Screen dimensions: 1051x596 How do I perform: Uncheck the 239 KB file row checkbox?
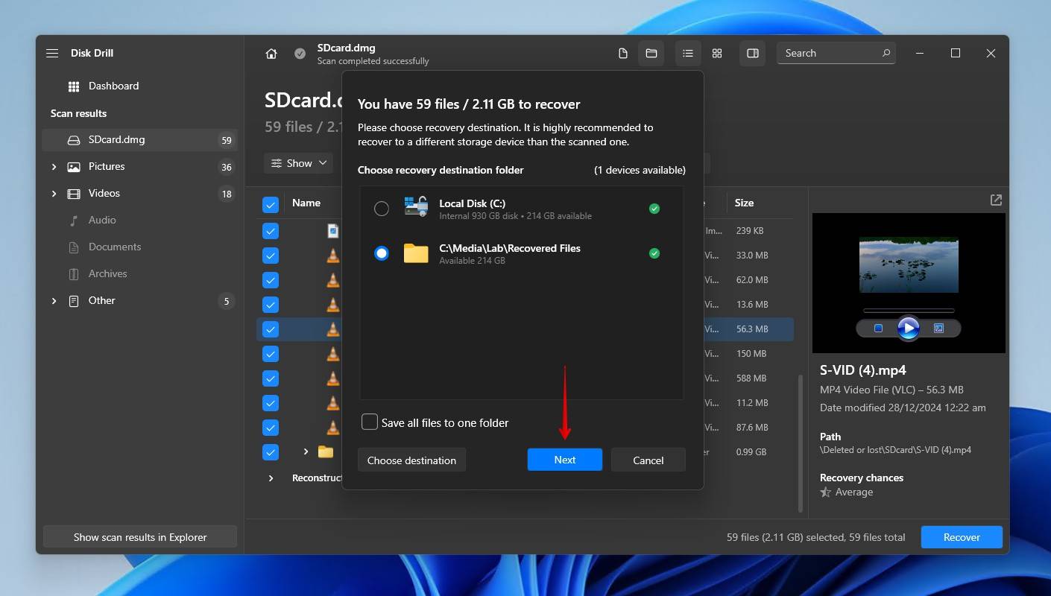pyautogui.click(x=271, y=231)
